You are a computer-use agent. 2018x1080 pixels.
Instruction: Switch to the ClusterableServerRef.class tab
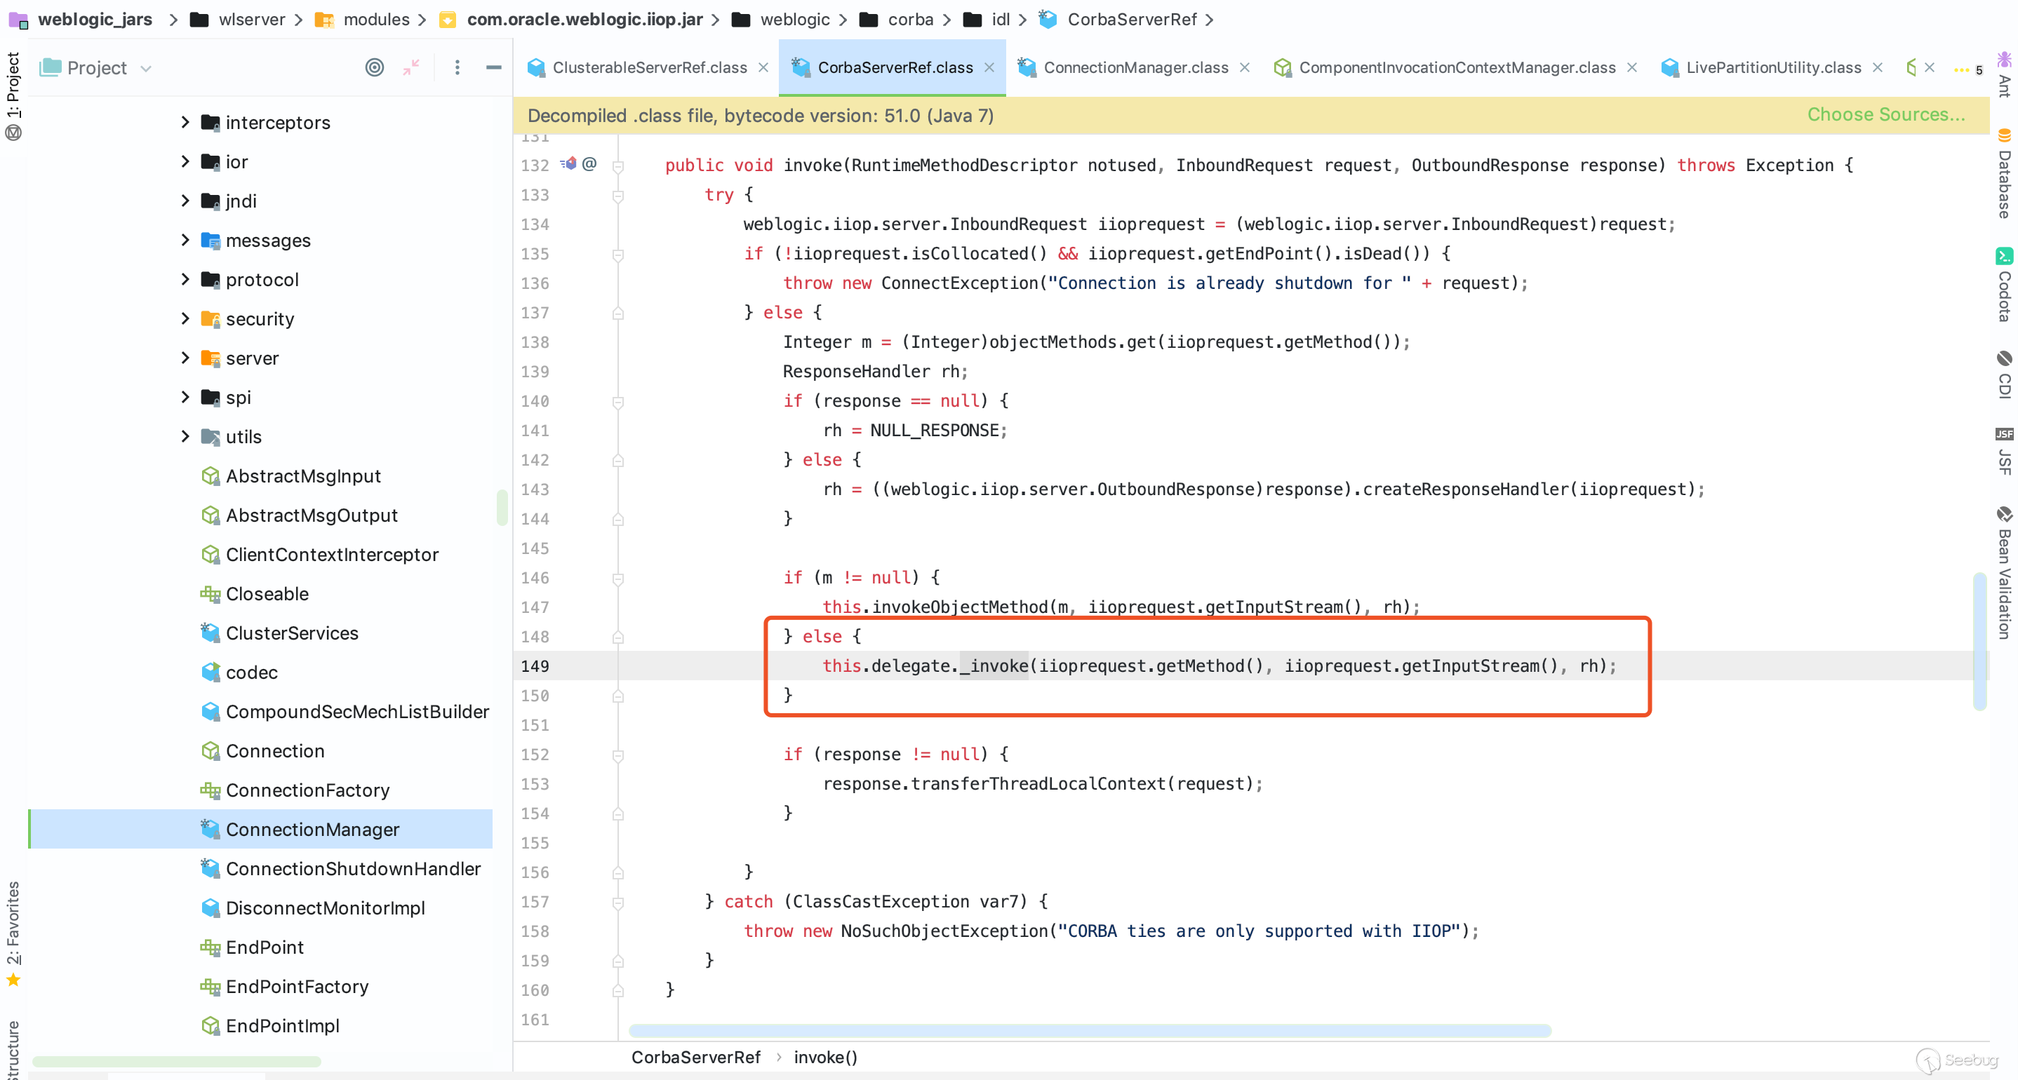pos(648,67)
